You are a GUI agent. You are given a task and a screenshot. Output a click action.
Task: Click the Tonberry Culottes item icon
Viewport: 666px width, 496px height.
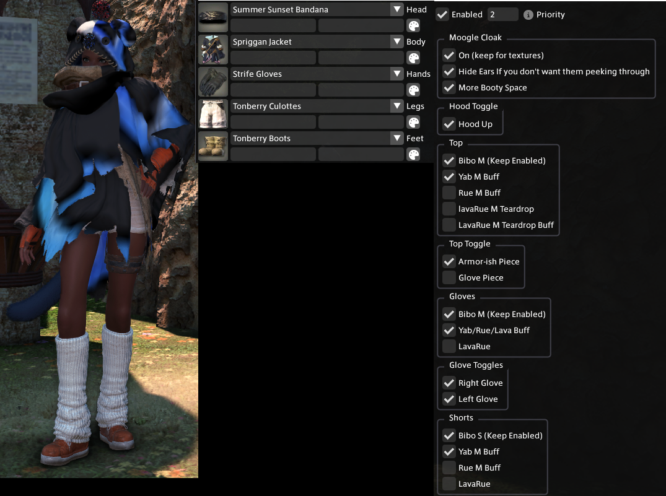coord(213,114)
